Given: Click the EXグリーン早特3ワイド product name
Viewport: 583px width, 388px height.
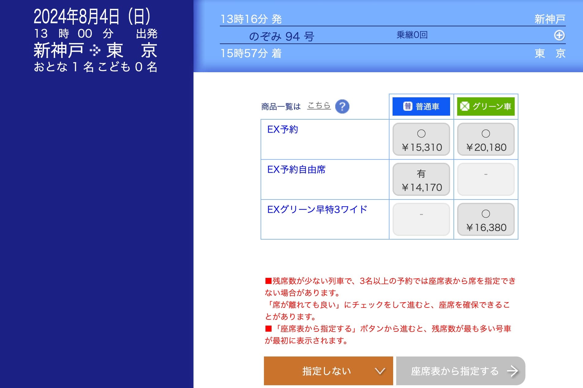Looking at the screenshot, I should pos(317,210).
